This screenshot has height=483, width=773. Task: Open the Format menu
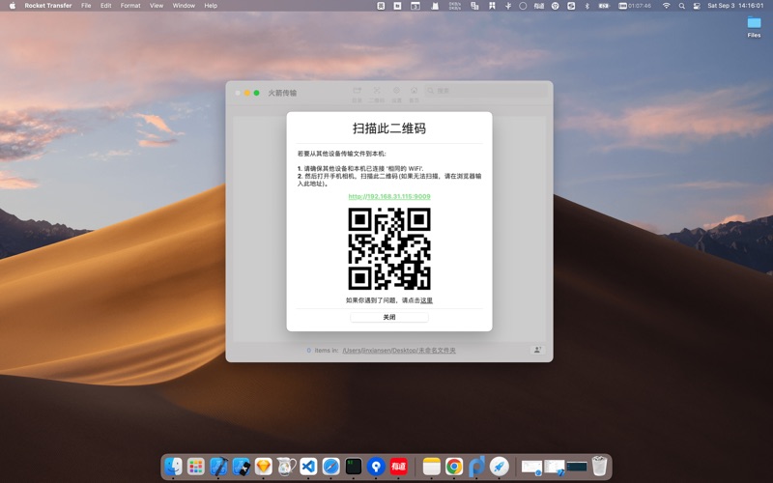[130, 6]
